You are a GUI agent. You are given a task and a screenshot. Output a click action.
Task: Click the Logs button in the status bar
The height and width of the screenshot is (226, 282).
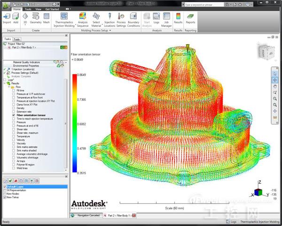coord(232,220)
